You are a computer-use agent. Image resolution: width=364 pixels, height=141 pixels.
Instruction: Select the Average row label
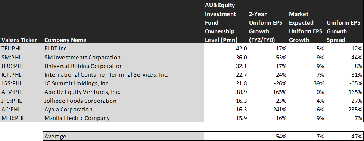(55, 137)
